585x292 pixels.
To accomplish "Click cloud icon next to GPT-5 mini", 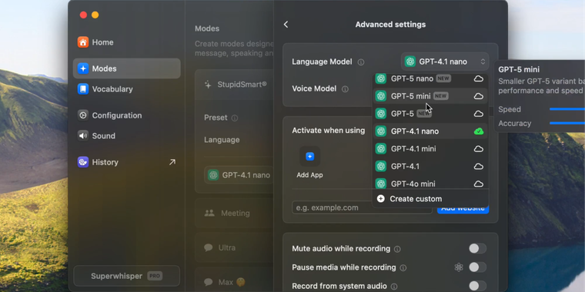I will click(478, 96).
